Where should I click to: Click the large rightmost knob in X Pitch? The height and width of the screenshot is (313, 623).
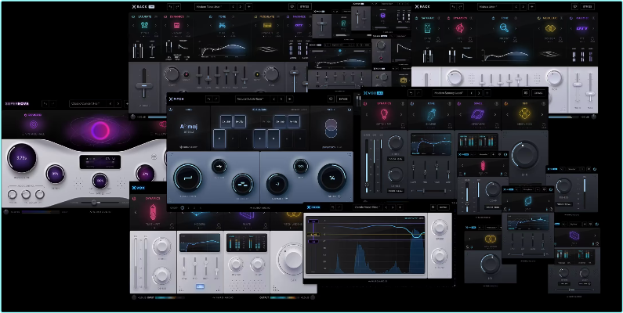pos(331,178)
